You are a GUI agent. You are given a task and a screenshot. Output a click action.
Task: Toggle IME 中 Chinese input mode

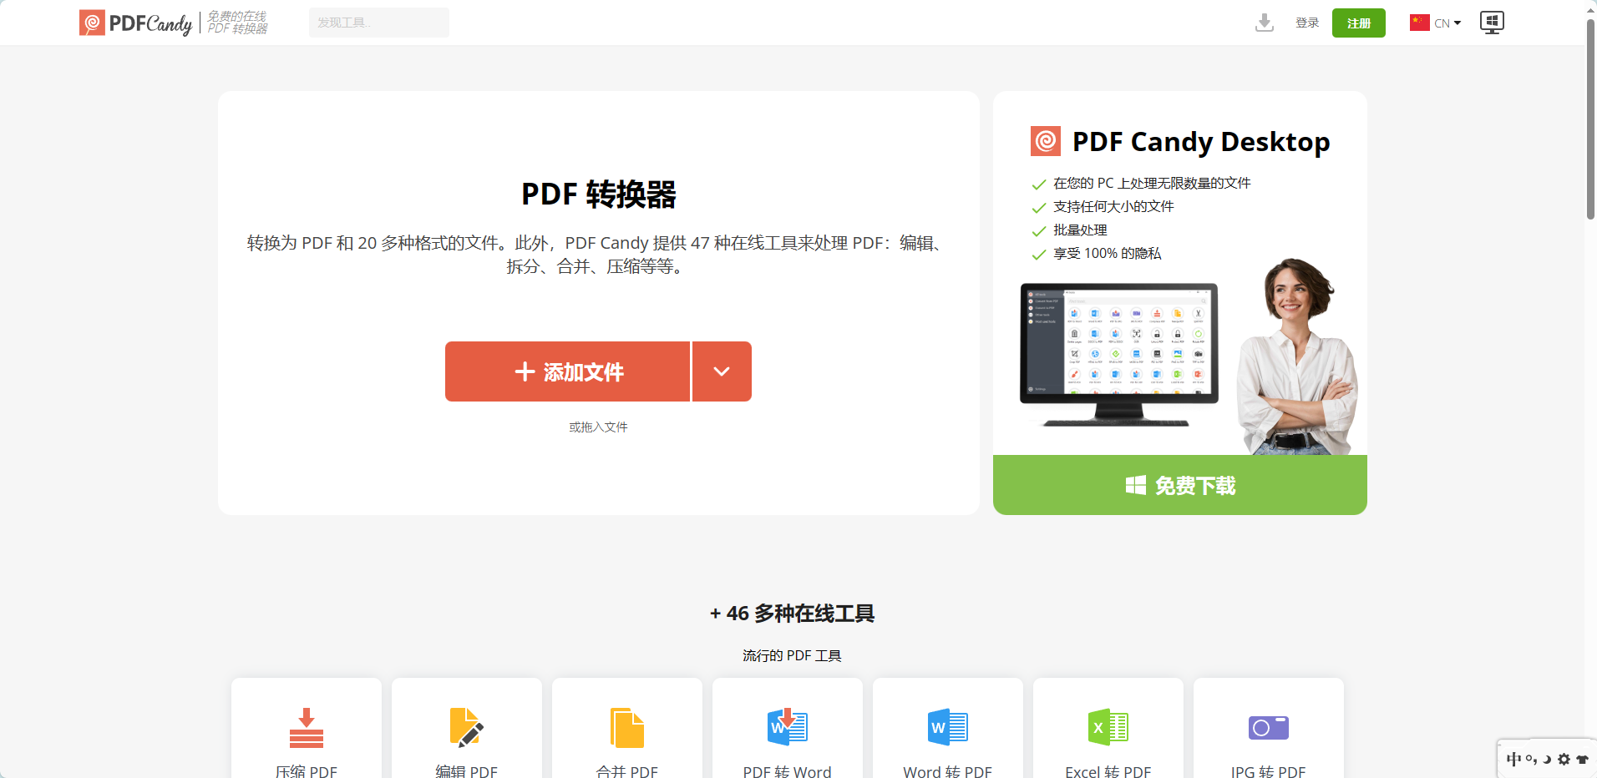tap(1513, 759)
